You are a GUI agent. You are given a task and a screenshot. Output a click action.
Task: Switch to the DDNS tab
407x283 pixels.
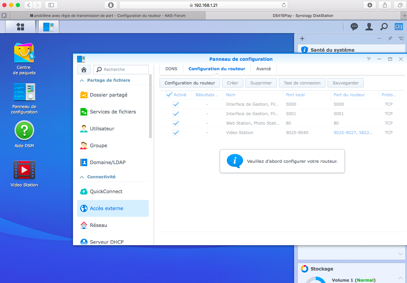(171, 69)
